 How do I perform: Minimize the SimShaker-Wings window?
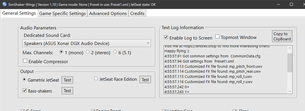click(x=279, y=4)
